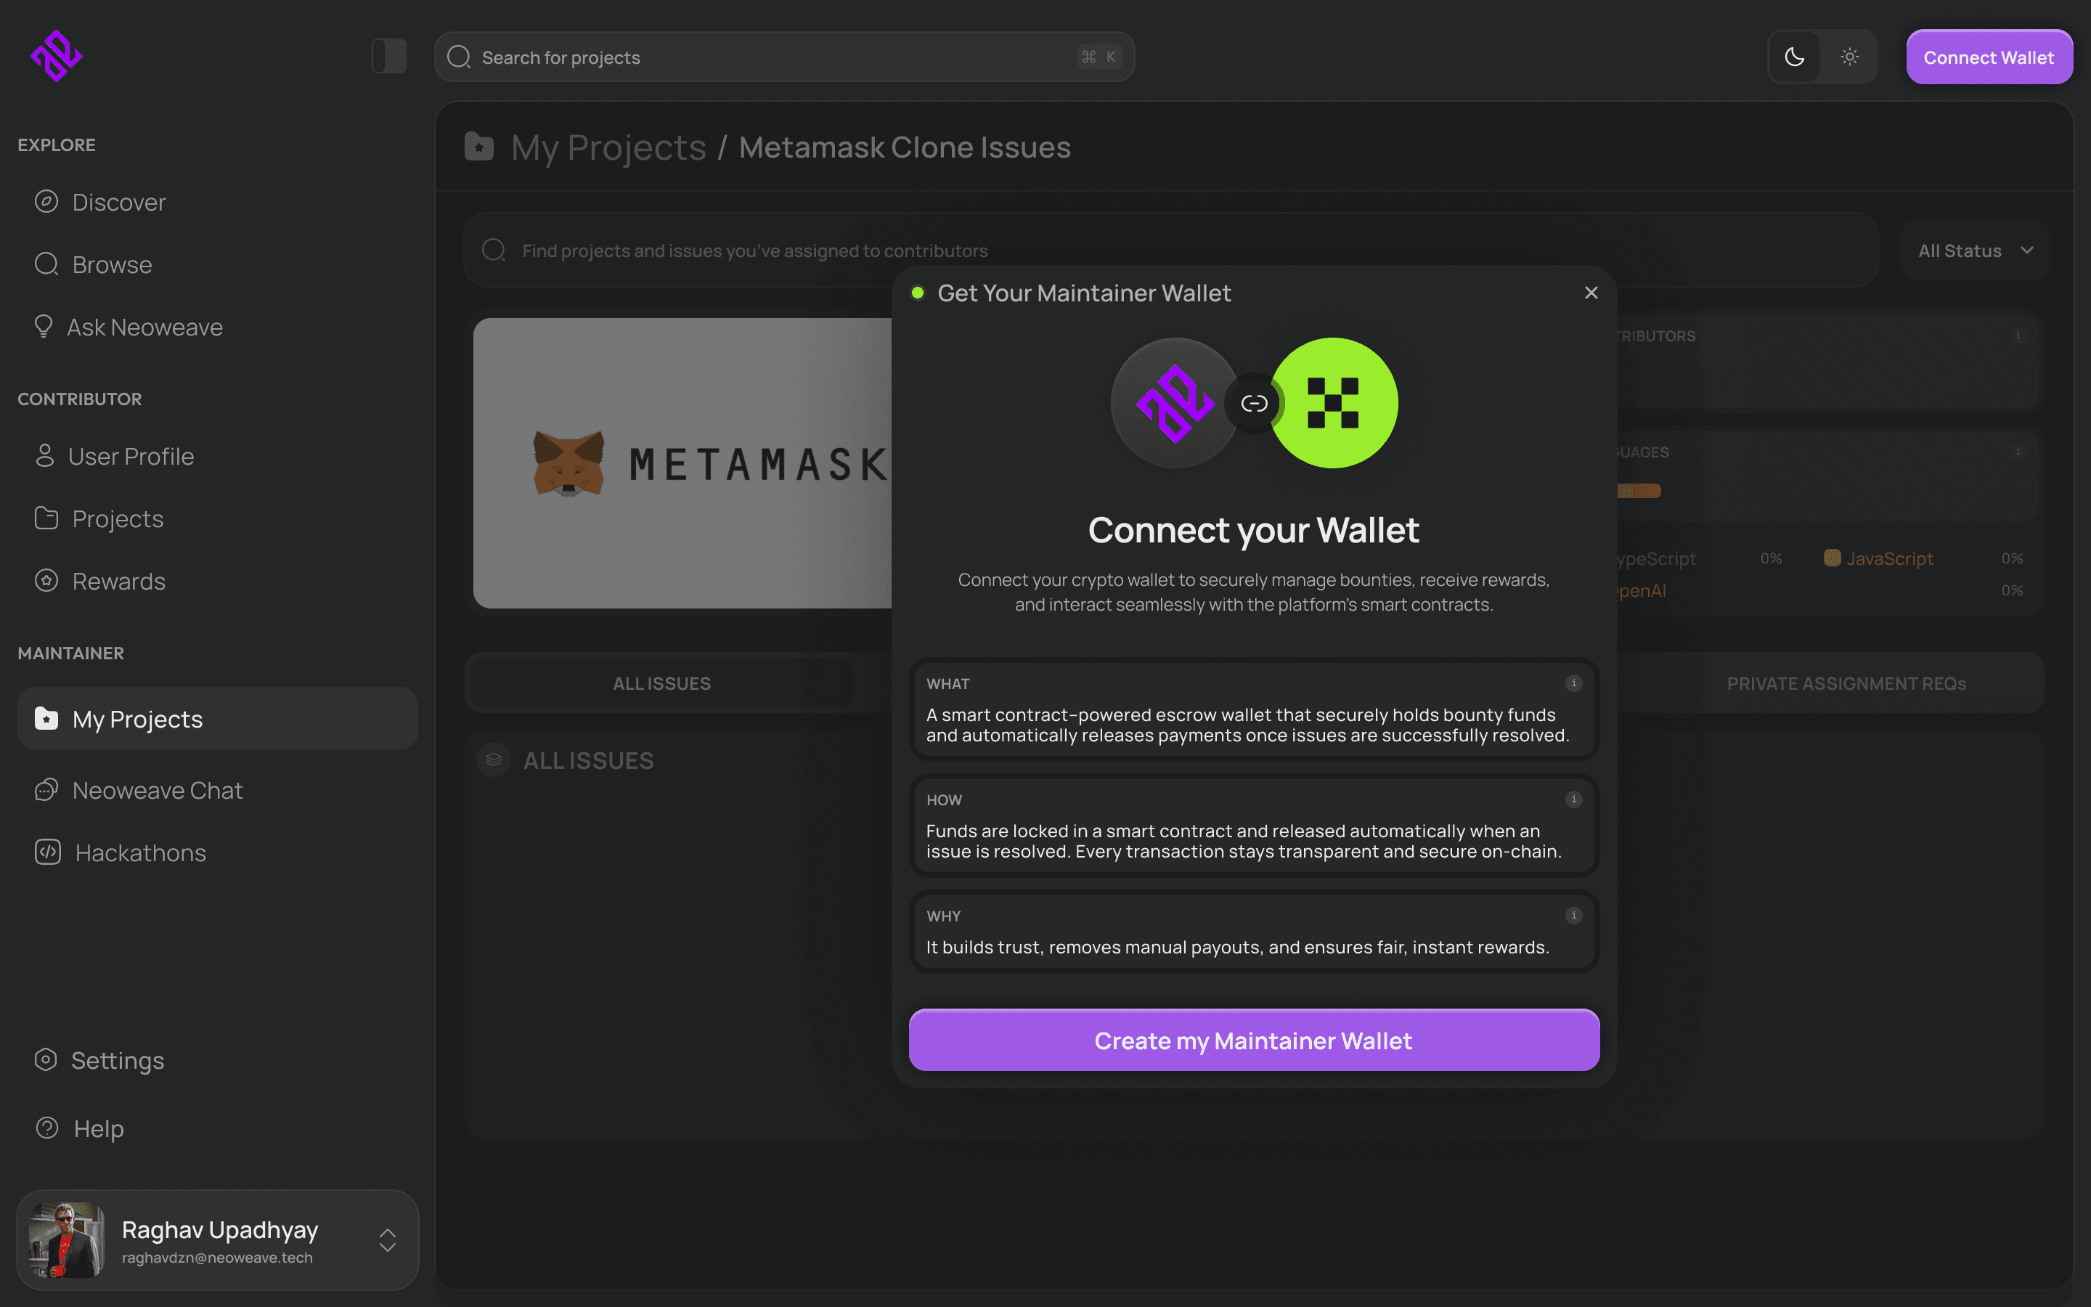Open Hackathons from sidebar
2091x1307 pixels.
click(x=140, y=852)
